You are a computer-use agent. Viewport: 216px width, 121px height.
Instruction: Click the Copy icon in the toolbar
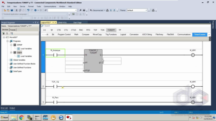pyautogui.click(x=20, y=10)
